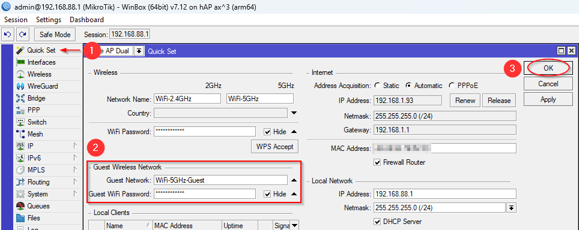
Task: Maximize the Quick Set window
Action: click(562, 51)
